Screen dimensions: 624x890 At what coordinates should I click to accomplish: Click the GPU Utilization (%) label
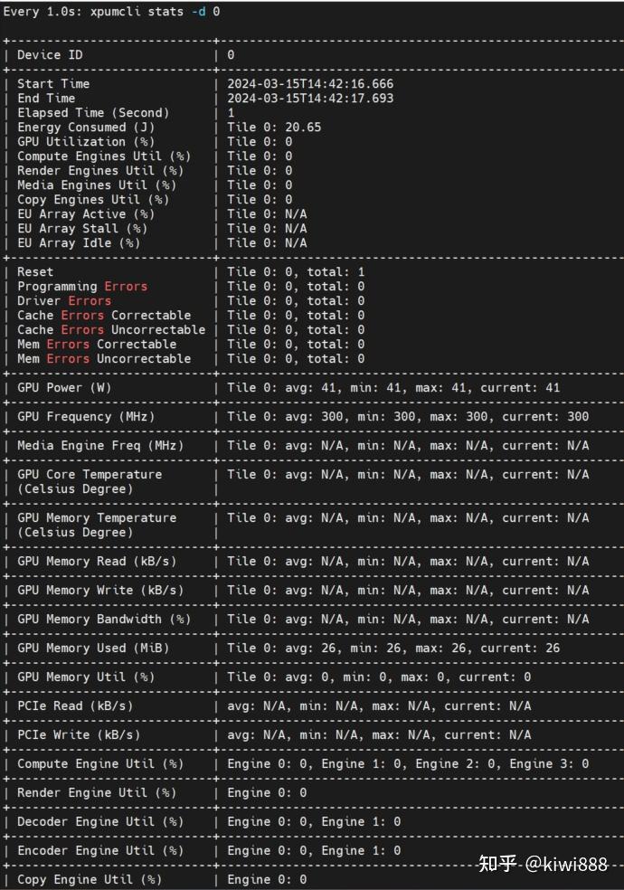86,142
